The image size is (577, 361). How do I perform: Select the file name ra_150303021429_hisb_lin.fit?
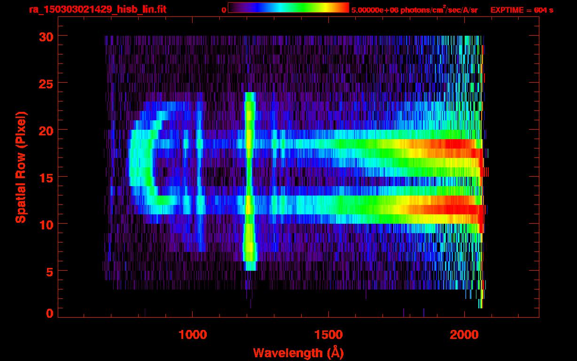(97, 9)
